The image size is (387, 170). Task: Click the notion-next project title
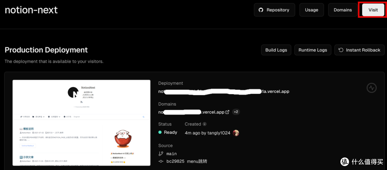coord(31,10)
